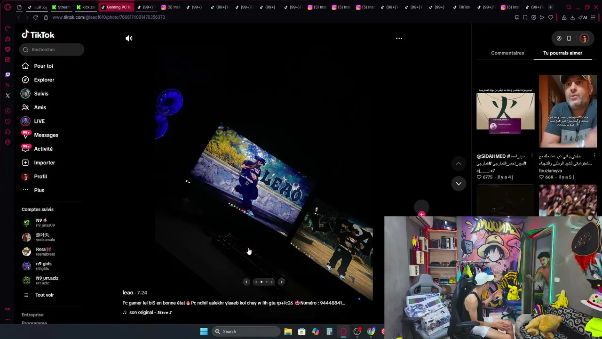Open the three-dot options menu on the post
Screen dimensions: 602x339
399,38
